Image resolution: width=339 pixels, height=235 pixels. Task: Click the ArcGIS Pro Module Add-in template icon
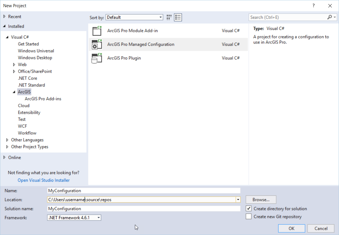97,31
